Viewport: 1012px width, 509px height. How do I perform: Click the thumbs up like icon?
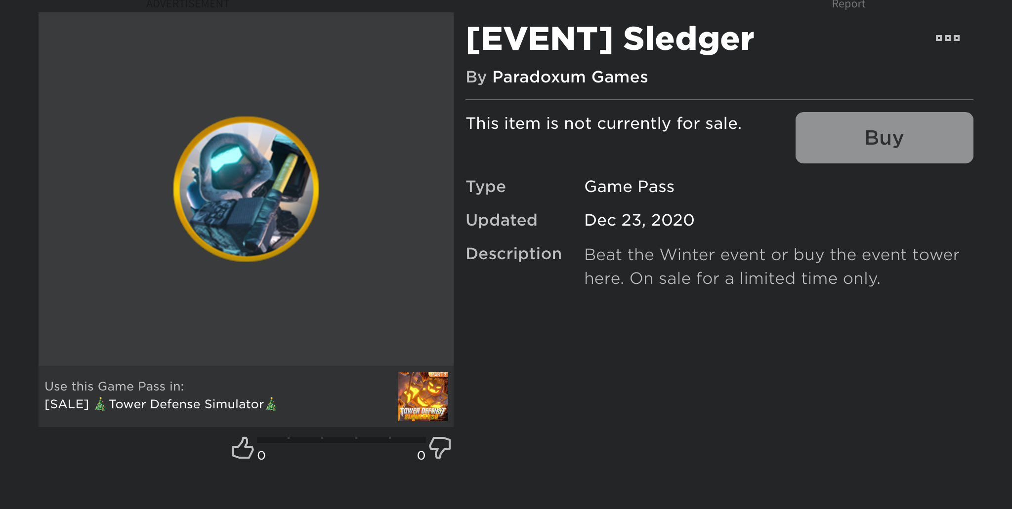(243, 448)
